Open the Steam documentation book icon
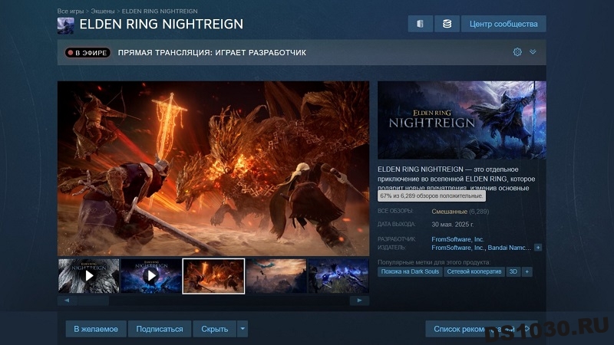This screenshot has width=614, height=345. tap(420, 24)
